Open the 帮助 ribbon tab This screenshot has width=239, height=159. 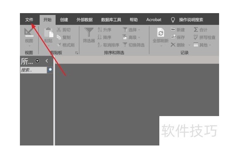coord(134,20)
